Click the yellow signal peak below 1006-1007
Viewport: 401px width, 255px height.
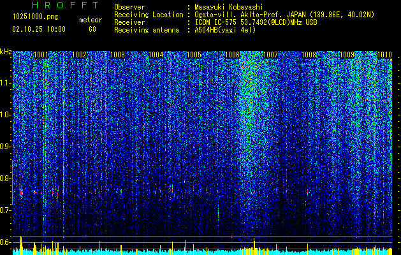[x=254, y=246]
